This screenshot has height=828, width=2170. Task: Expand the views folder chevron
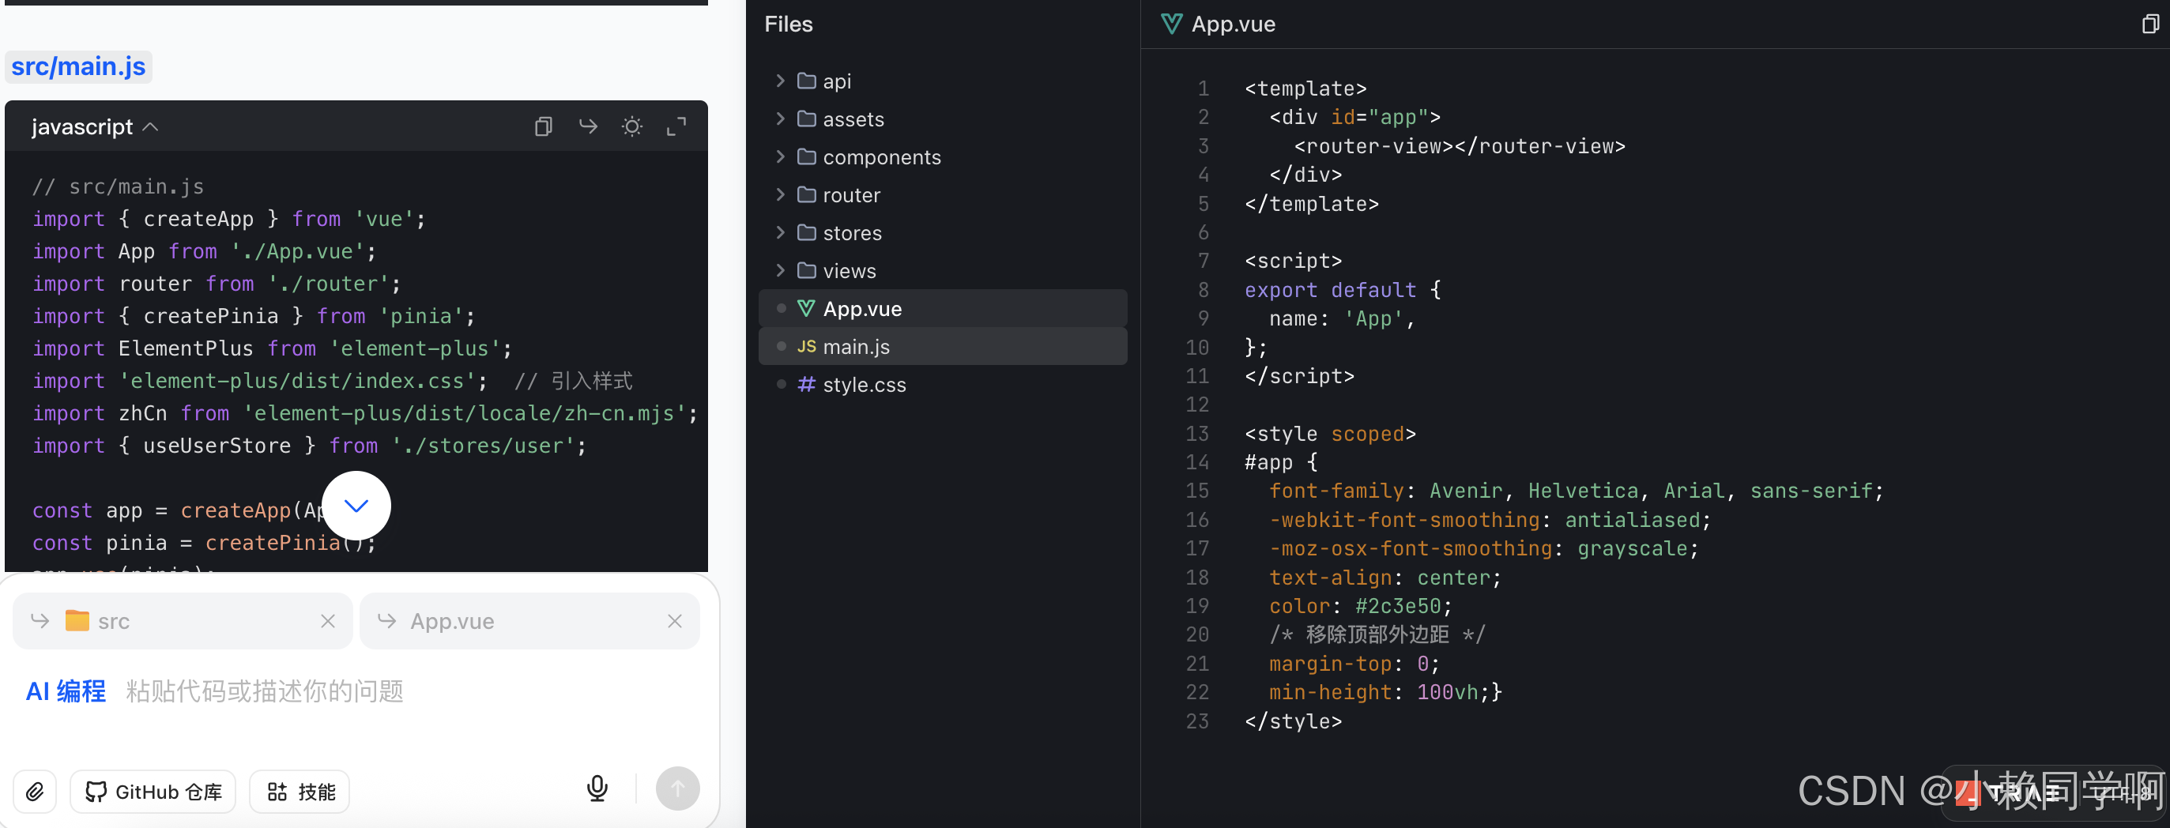click(x=780, y=270)
